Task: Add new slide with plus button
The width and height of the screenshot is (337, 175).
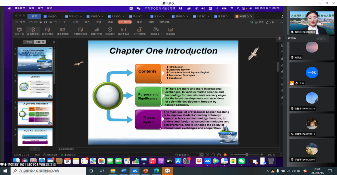Action: pyautogui.click(x=35, y=149)
